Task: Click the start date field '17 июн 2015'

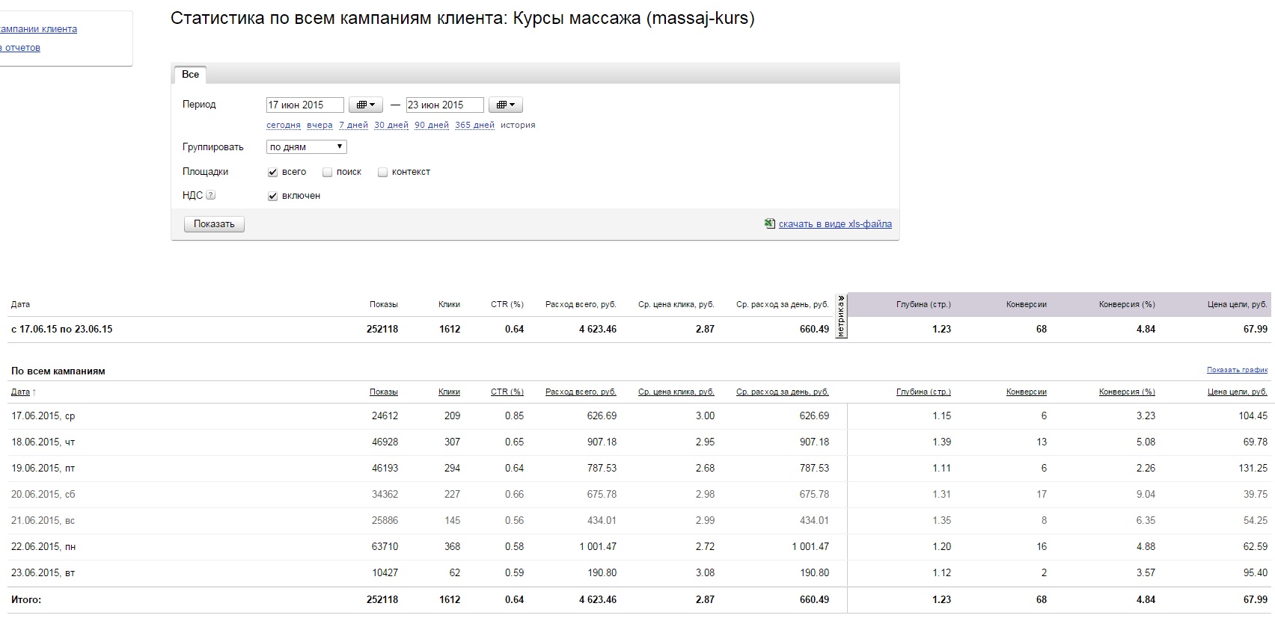Action: point(305,105)
